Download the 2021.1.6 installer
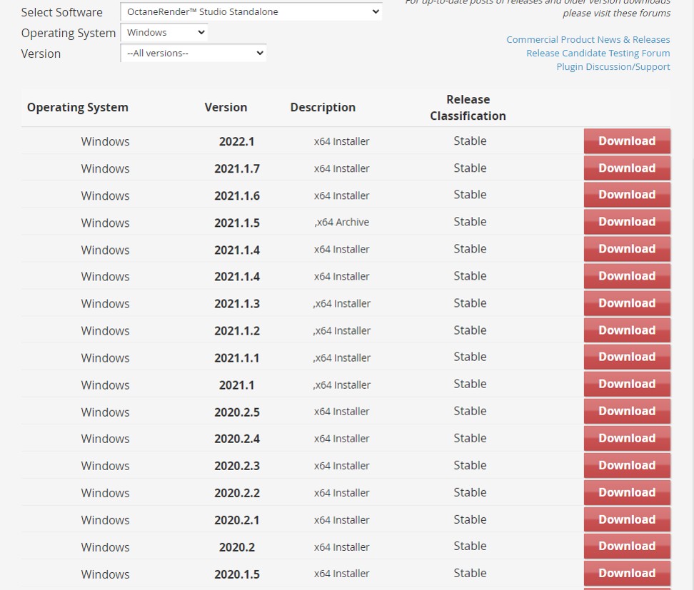 [627, 195]
